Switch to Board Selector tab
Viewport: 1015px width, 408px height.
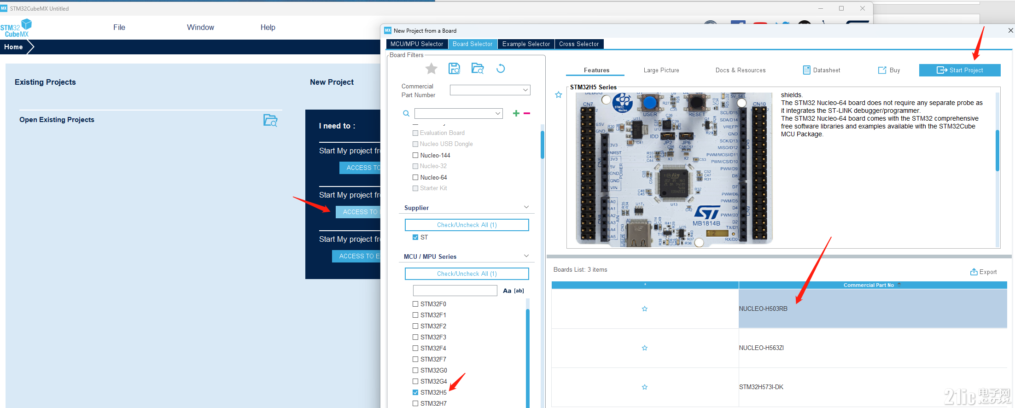(472, 44)
